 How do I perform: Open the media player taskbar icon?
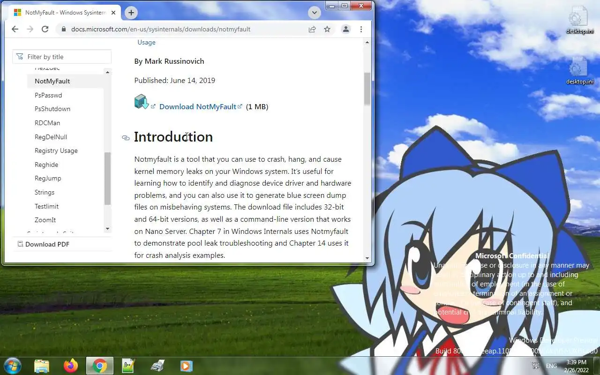point(186,366)
